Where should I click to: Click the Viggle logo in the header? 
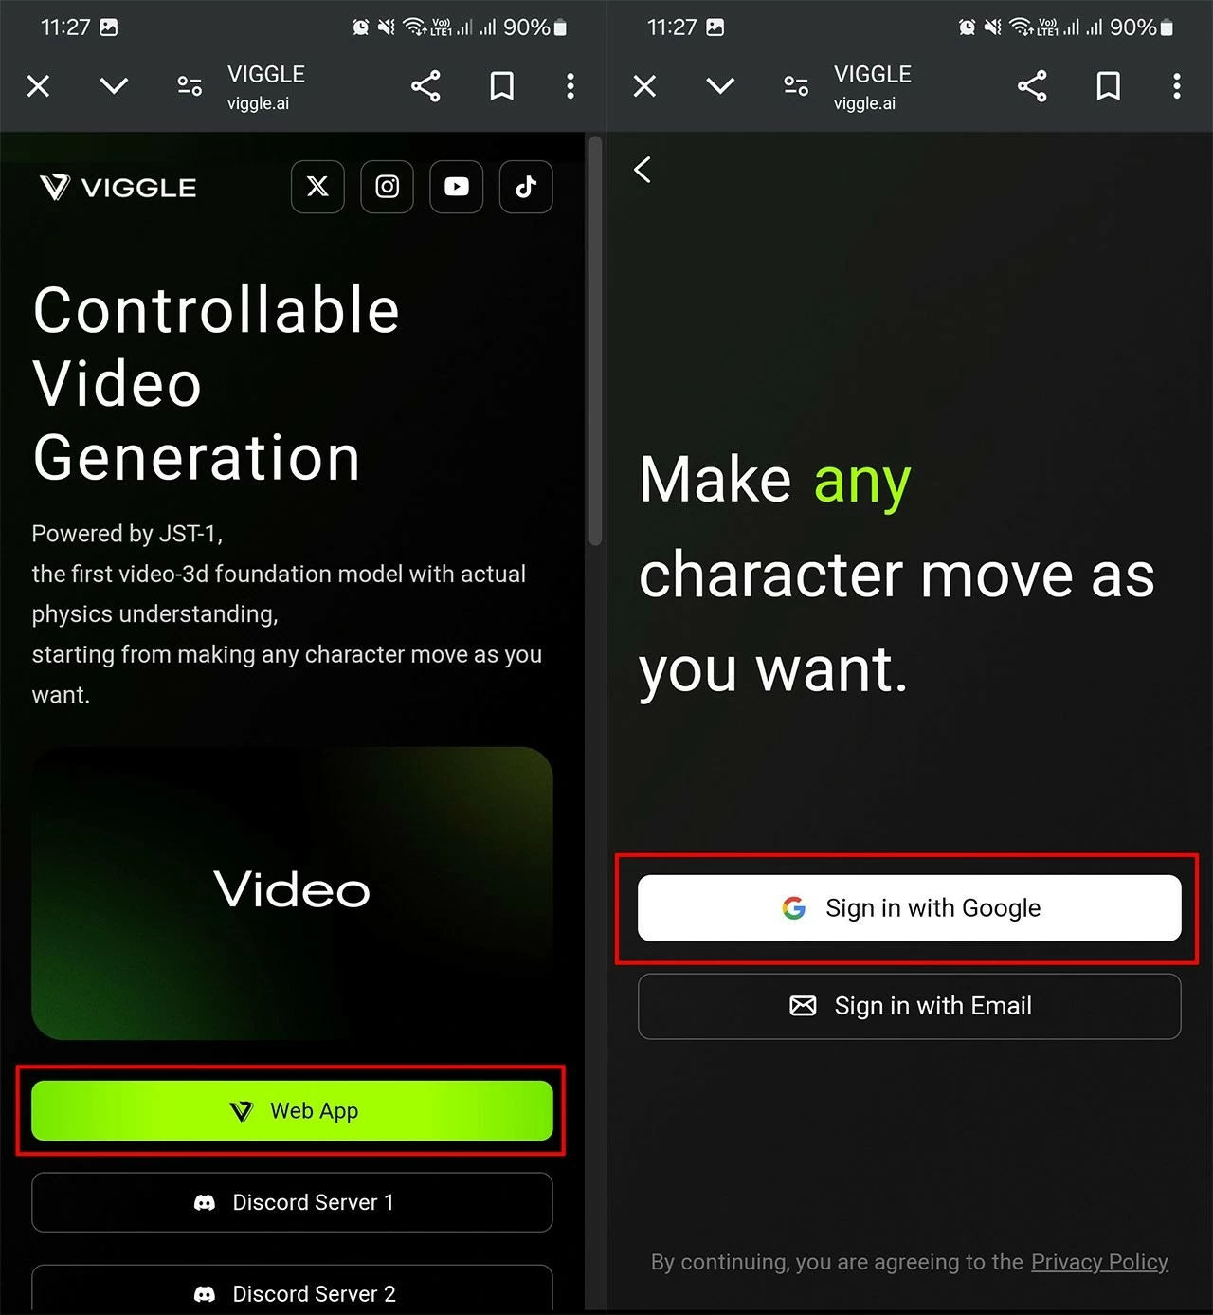116,187
